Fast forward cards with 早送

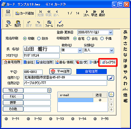pos(94,13)
